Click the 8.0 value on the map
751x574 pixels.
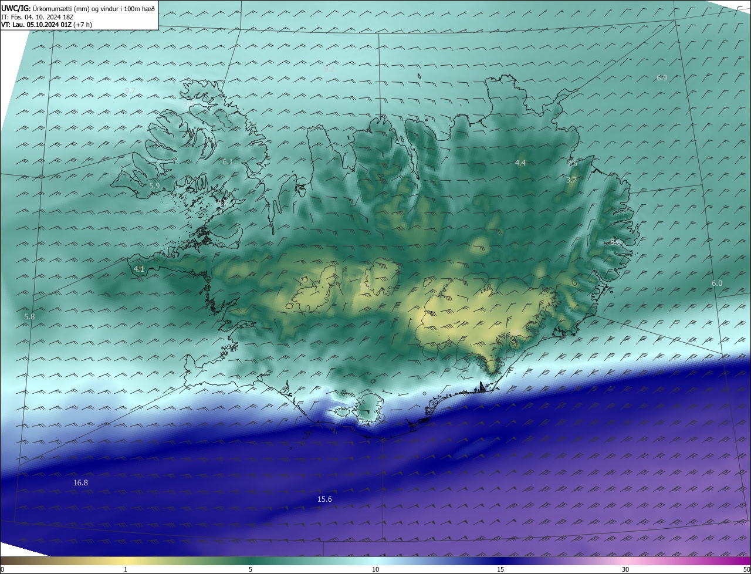click(x=615, y=242)
